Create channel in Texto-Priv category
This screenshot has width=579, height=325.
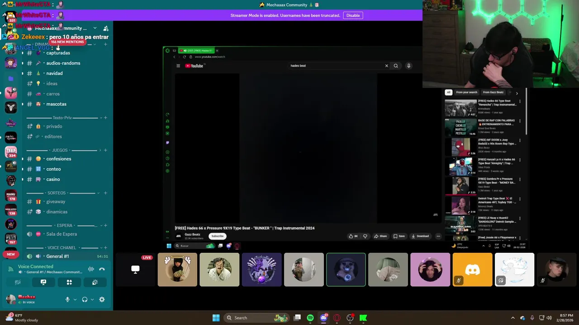105,118
